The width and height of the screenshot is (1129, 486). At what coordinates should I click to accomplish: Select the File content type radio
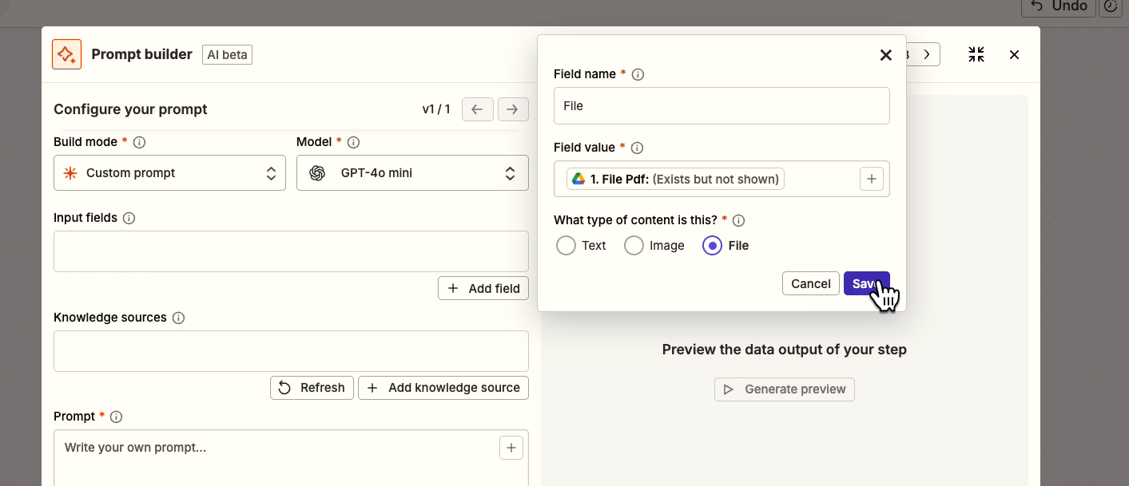point(712,246)
